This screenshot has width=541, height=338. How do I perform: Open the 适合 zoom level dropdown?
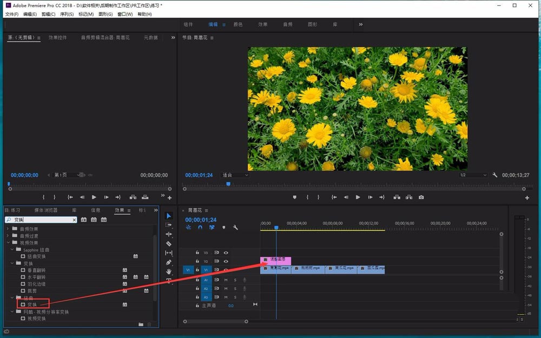pyautogui.click(x=235, y=175)
